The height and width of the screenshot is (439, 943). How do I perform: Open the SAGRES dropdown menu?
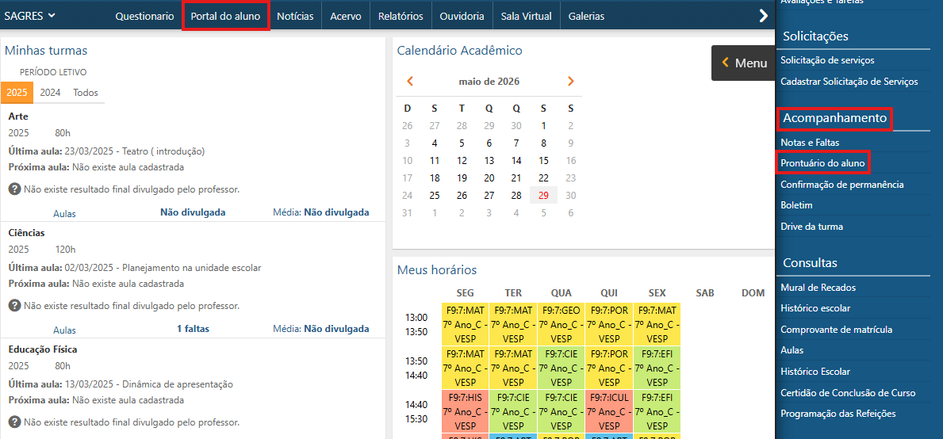point(29,16)
